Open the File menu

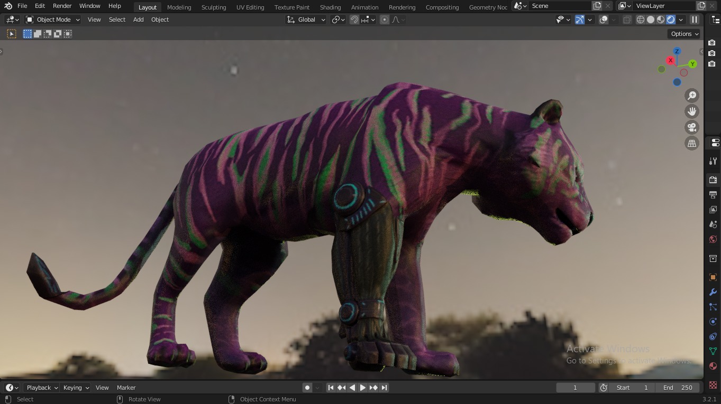pos(22,6)
